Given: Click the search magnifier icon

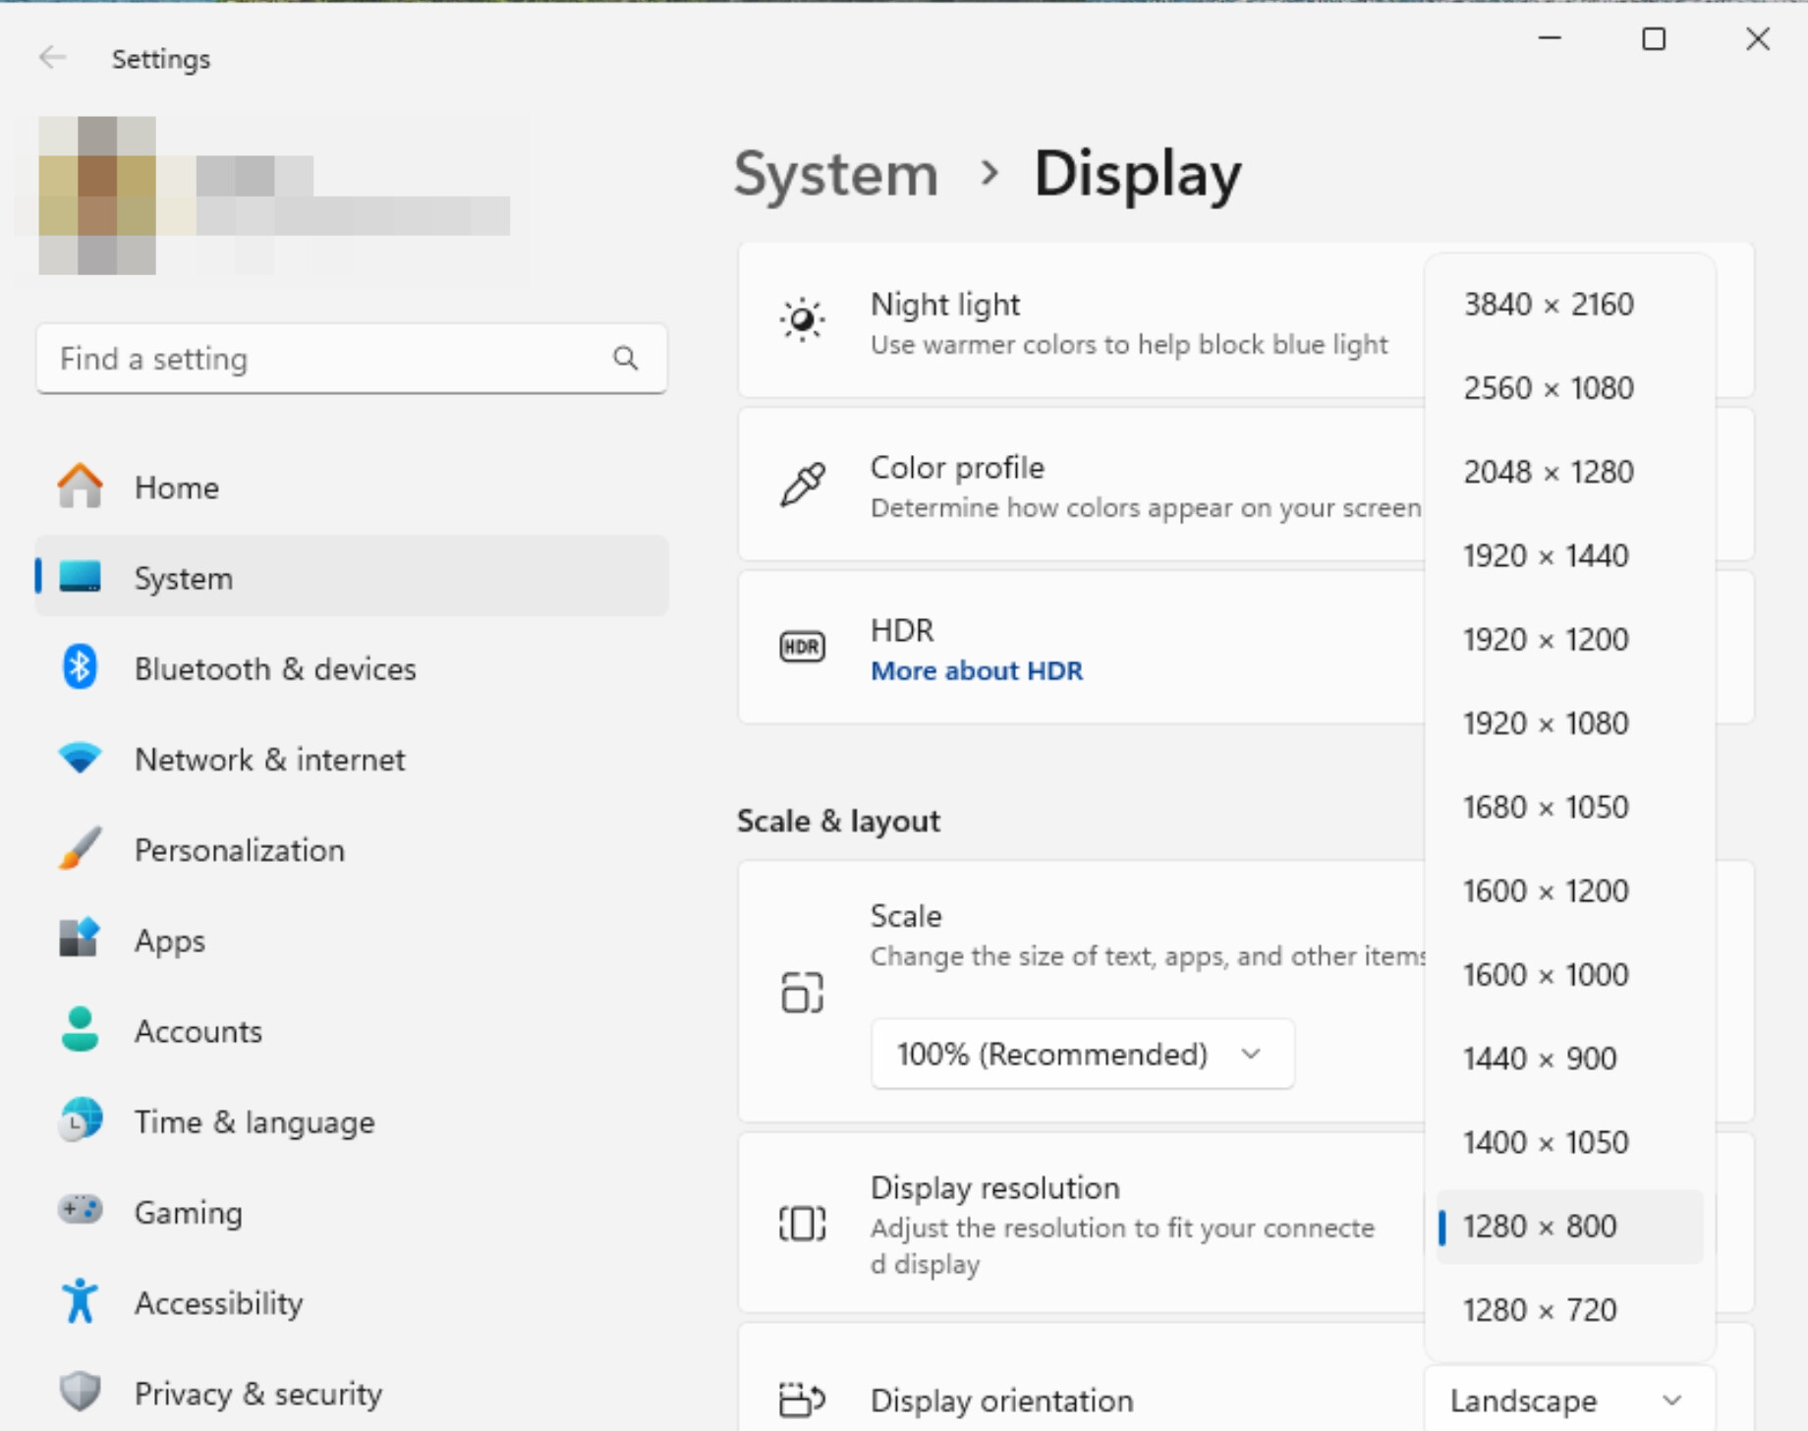Looking at the screenshot, I should [x=626, y=359].
